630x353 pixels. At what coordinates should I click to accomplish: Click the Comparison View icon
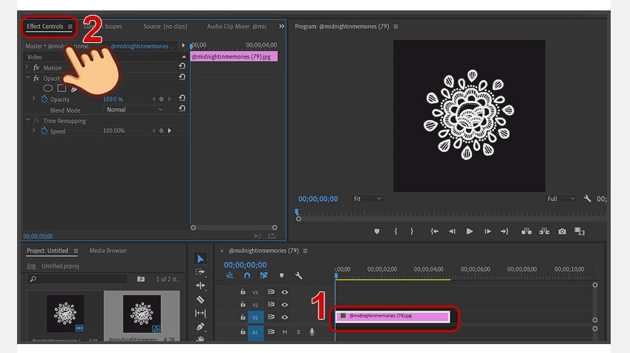(580, 231)
